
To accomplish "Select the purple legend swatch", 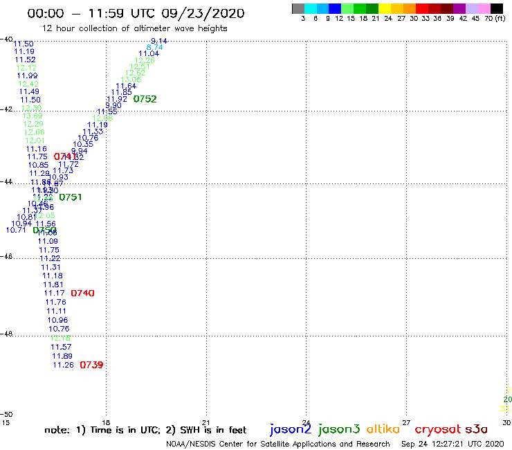I will (x=459, y=8).
